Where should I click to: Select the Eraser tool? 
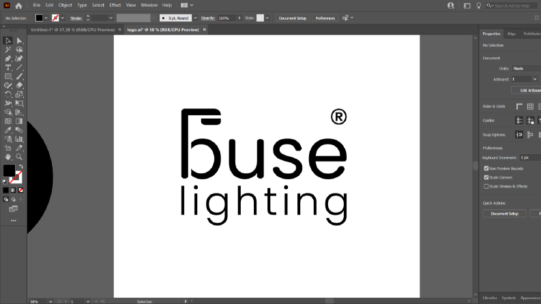click(x=19, y=85)
